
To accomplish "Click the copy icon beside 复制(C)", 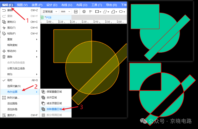I will pyautogui.click(x=4, y=22).
